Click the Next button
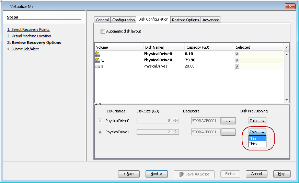299x183 pixels. [157, 174]
